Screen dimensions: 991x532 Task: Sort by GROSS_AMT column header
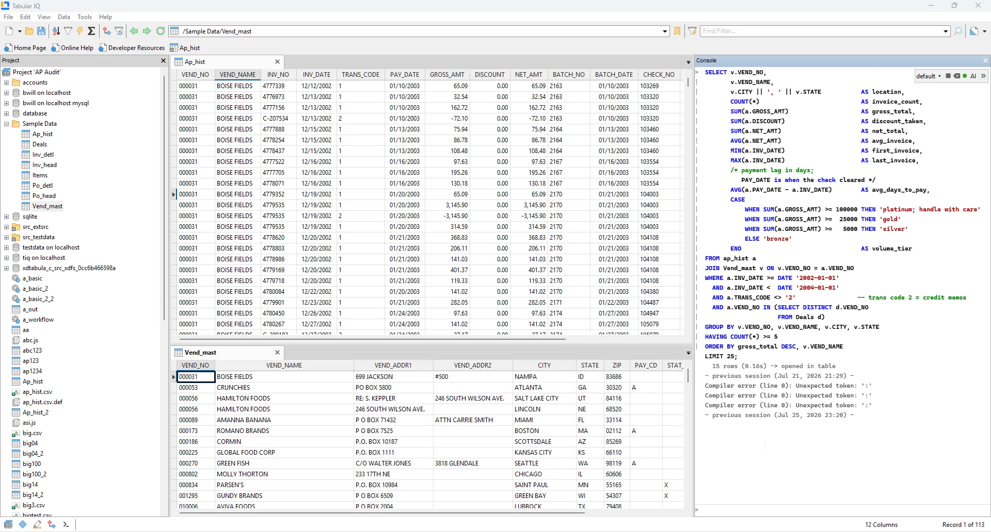(447, 75)
